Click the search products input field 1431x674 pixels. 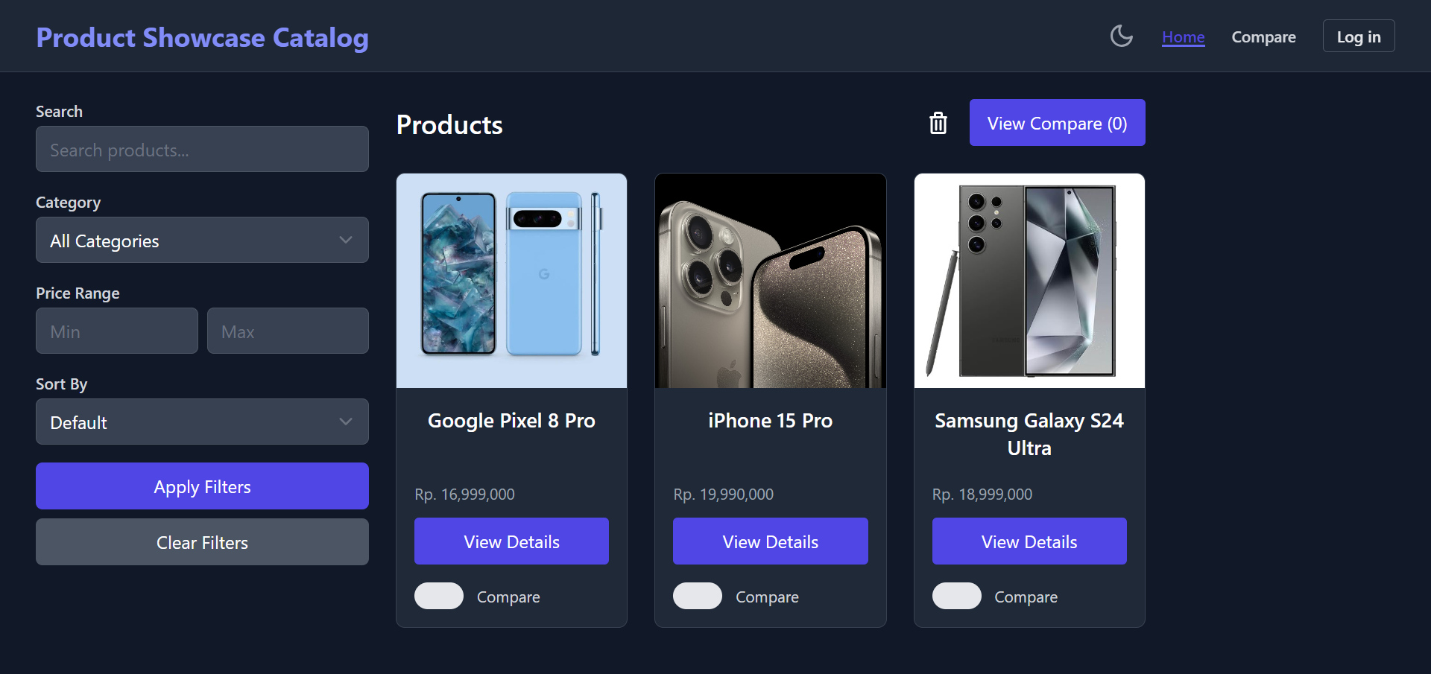[x=202, y=149]
